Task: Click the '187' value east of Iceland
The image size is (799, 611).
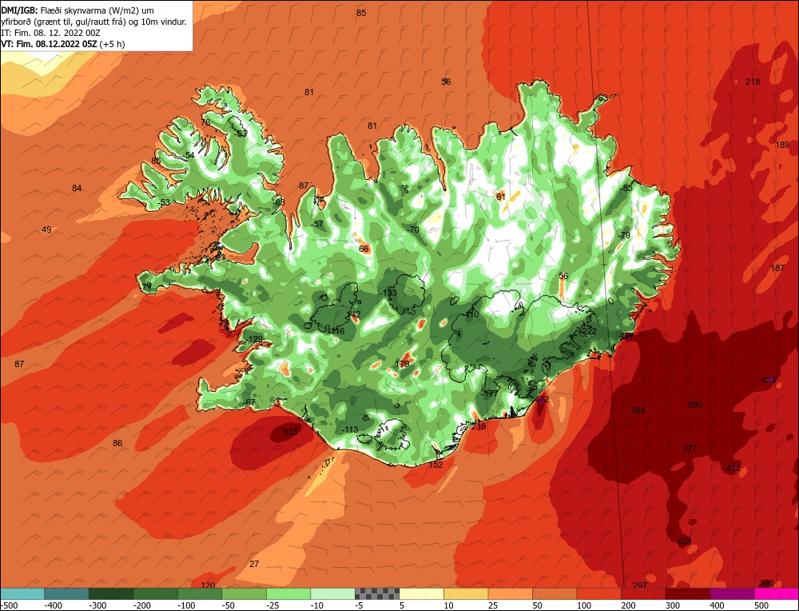Action: (x=777, y=268)
